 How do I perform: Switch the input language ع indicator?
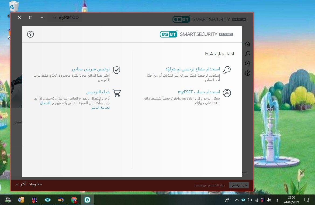tap(277, 200)
